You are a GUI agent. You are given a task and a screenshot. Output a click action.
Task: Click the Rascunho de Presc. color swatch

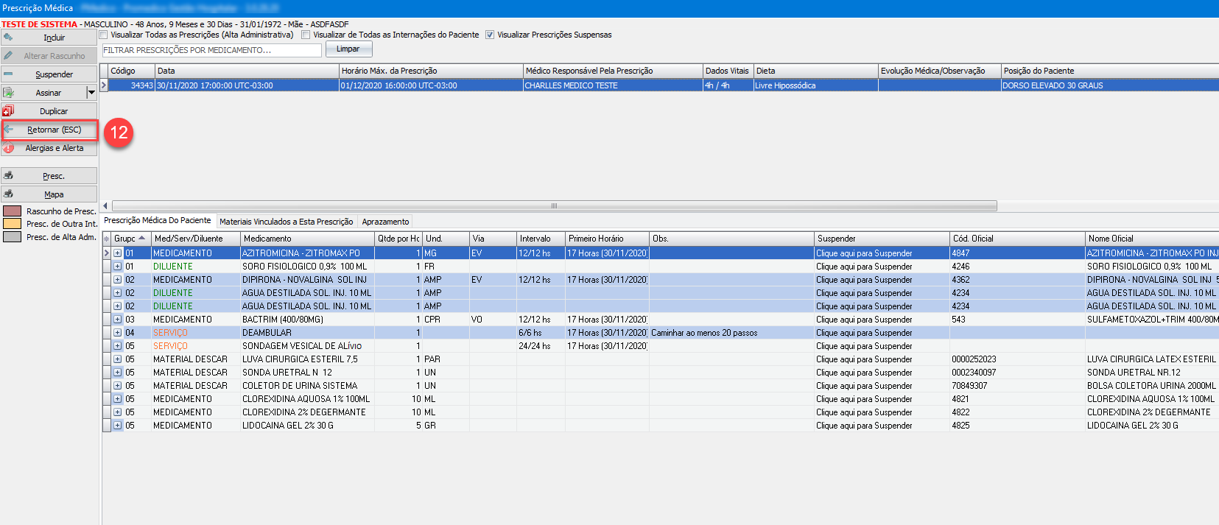(x=13, y=211)
